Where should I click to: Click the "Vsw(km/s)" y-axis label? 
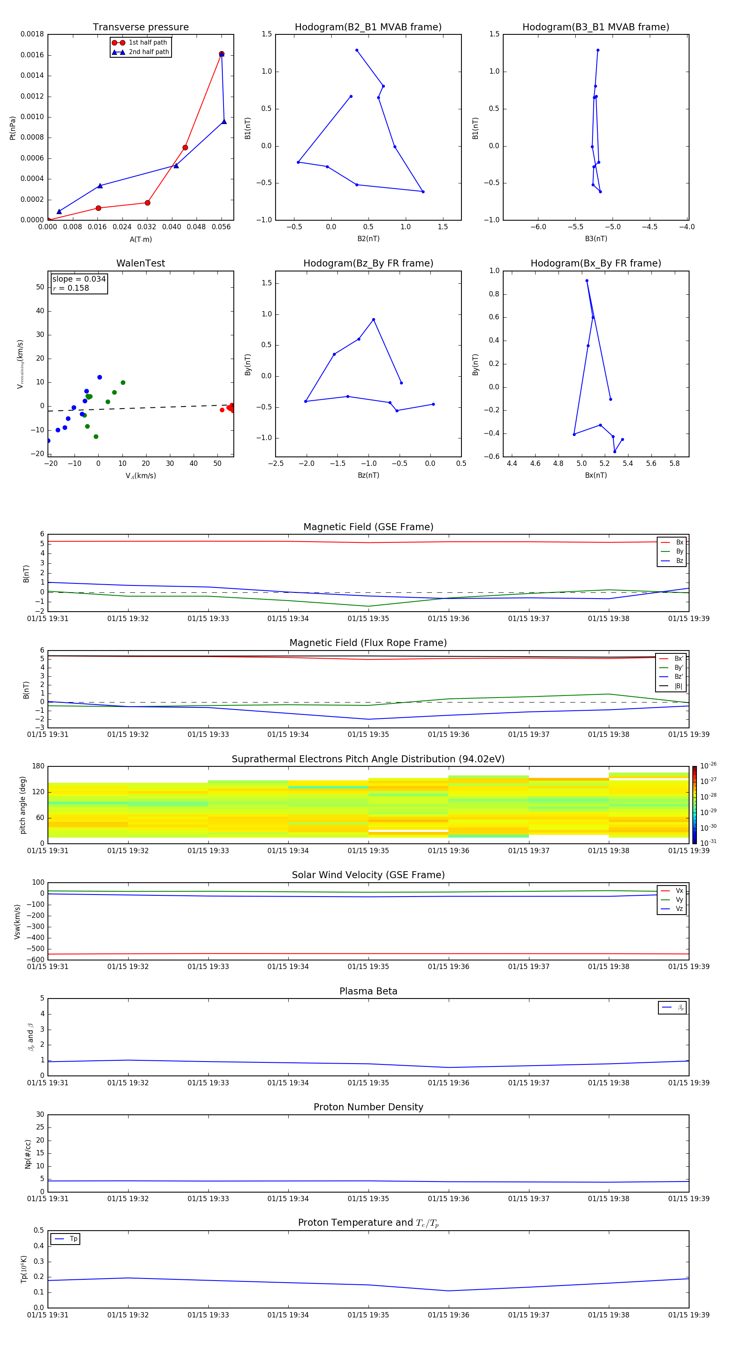[x=17, y=922]
